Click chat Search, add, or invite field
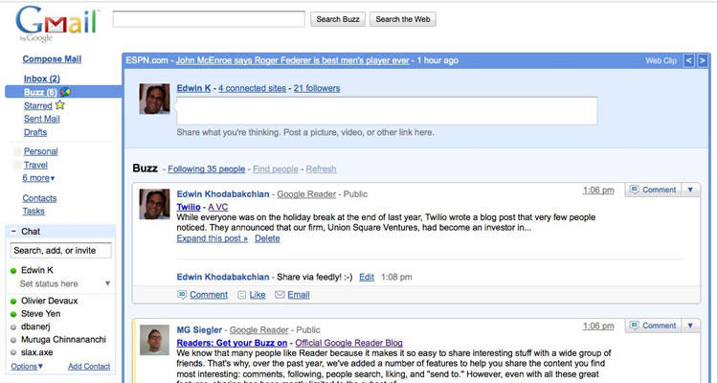Viewport: 718px width, 383px height. (60, 251)
